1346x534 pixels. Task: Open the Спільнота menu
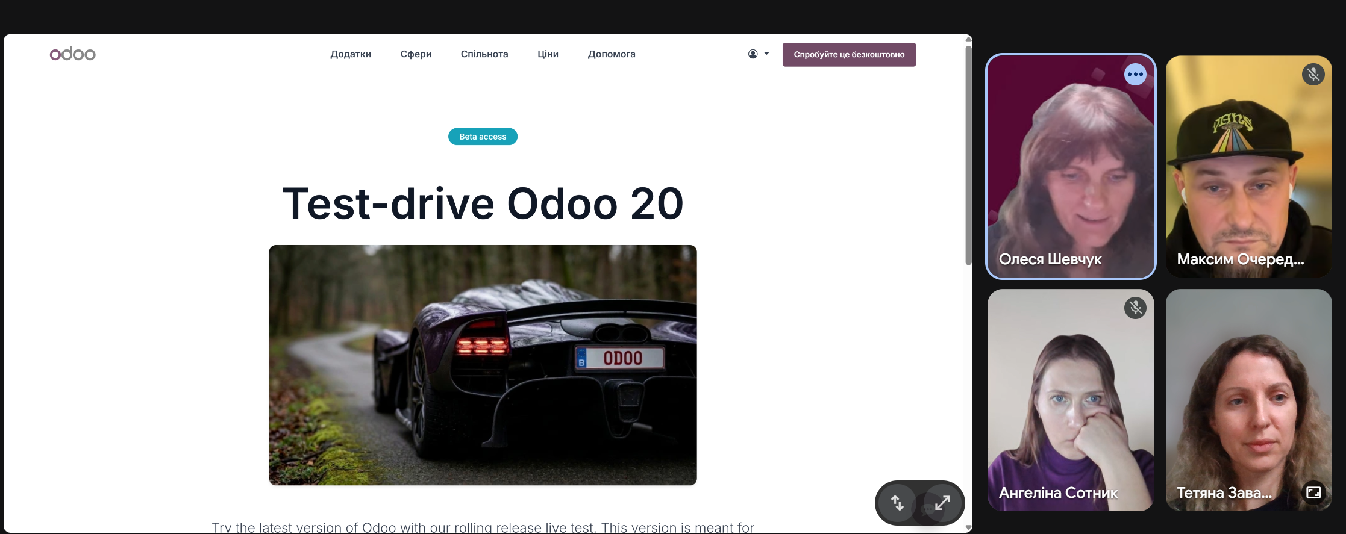click(484, 54)
